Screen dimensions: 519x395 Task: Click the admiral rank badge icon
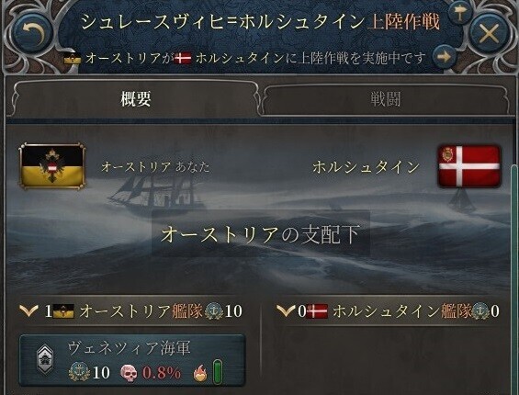point(45,359)
